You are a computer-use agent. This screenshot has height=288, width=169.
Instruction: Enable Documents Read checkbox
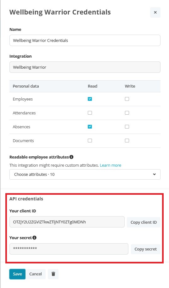90,141
